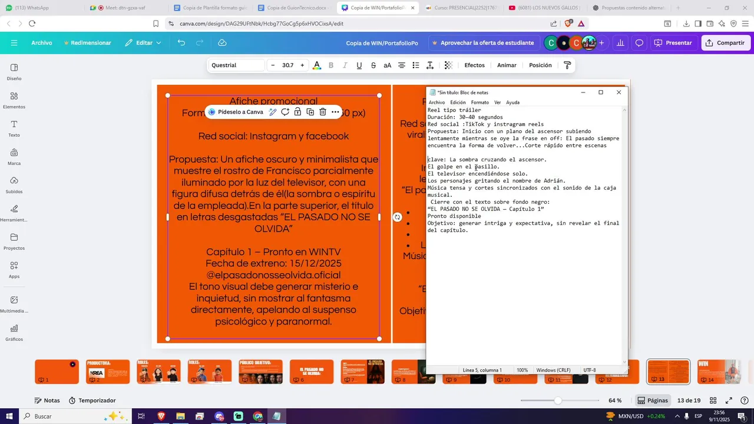The width and height of the screenshot is (754, 424).
Task: Click the Compartir button
Action: tap(725, 43)
